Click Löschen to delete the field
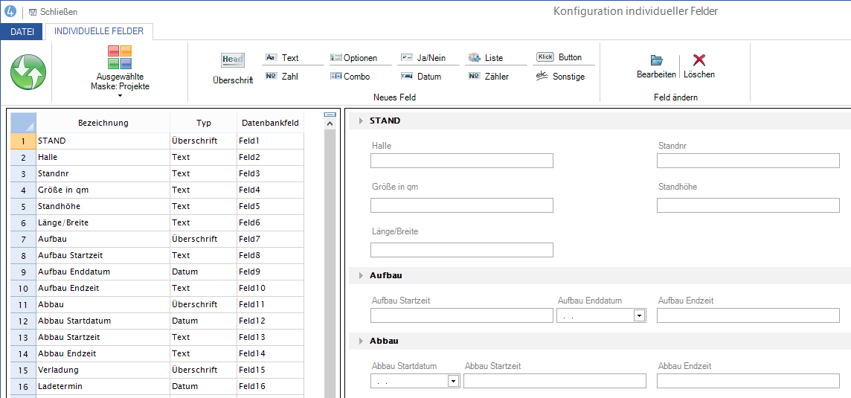This screenshot has width=851, height=398. pyautogui.click(x=699, y=66)
